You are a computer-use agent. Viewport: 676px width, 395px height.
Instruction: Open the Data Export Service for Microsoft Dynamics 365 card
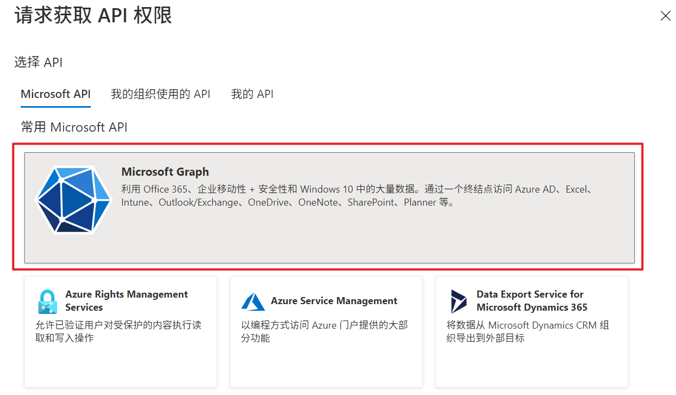point(532,332)
